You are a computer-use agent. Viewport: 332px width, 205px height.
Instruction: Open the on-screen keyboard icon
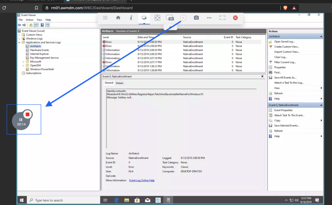(x=170, y=18)
